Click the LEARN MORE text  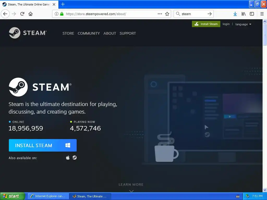(x=131, y=185)
